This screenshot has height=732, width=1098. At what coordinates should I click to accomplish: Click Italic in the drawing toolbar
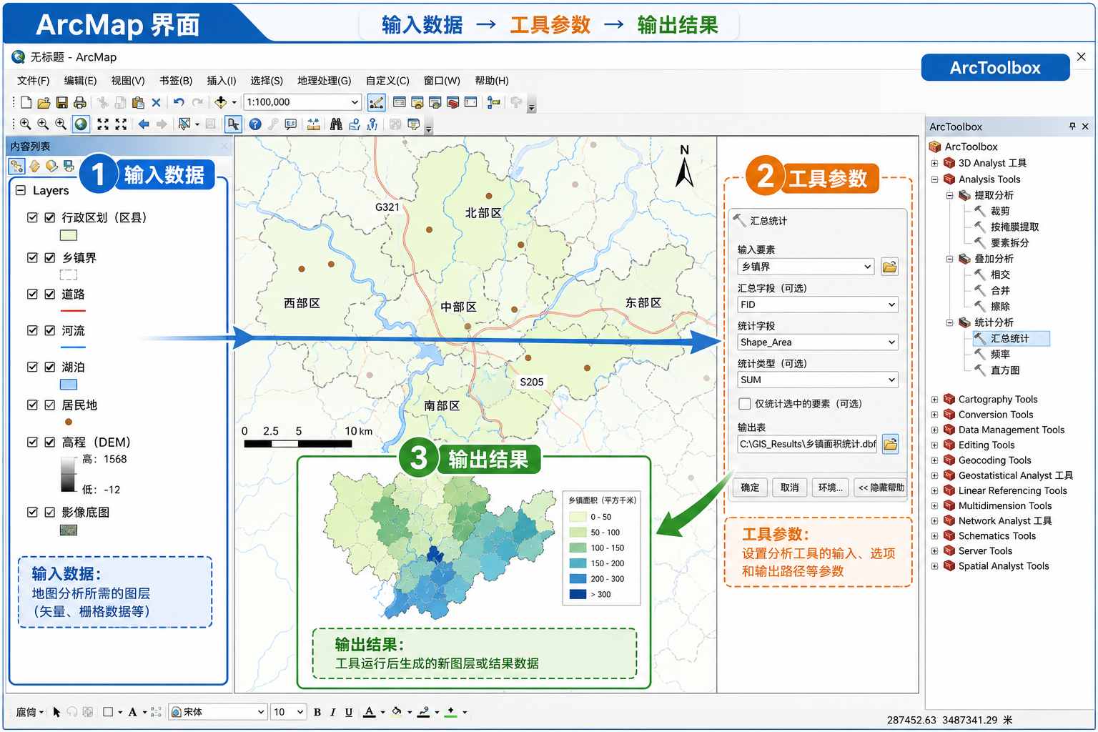click(333, 712)
